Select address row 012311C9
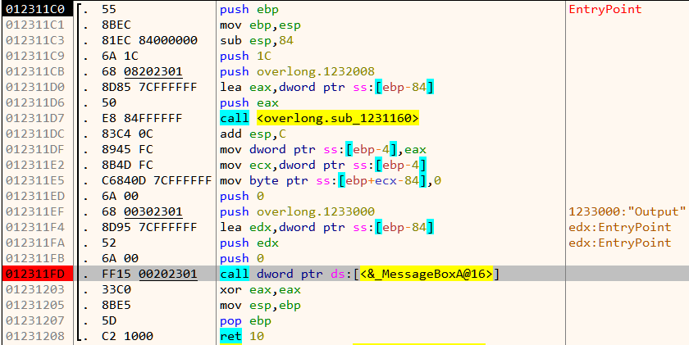689x345 pixels. pyautogui.click(x=35, y=57)
